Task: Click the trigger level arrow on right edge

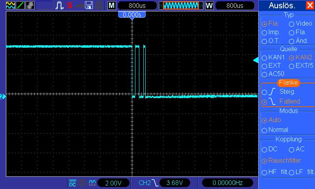Action: (255, 60)
